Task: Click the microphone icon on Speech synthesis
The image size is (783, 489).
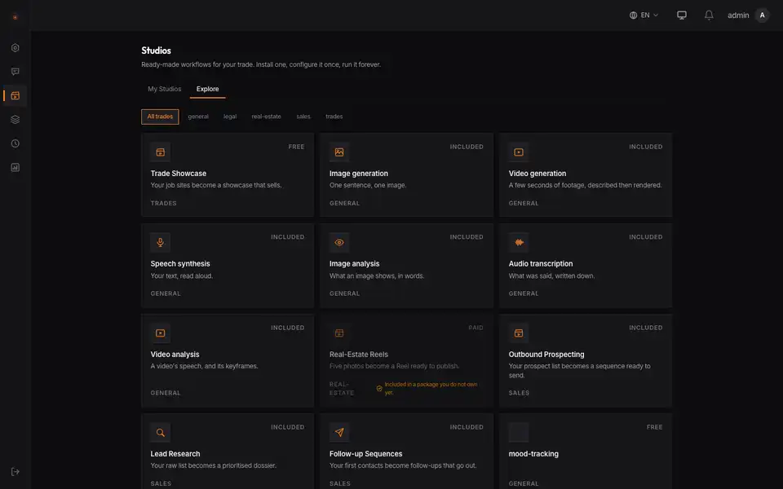Action: (x=161, y=243)
